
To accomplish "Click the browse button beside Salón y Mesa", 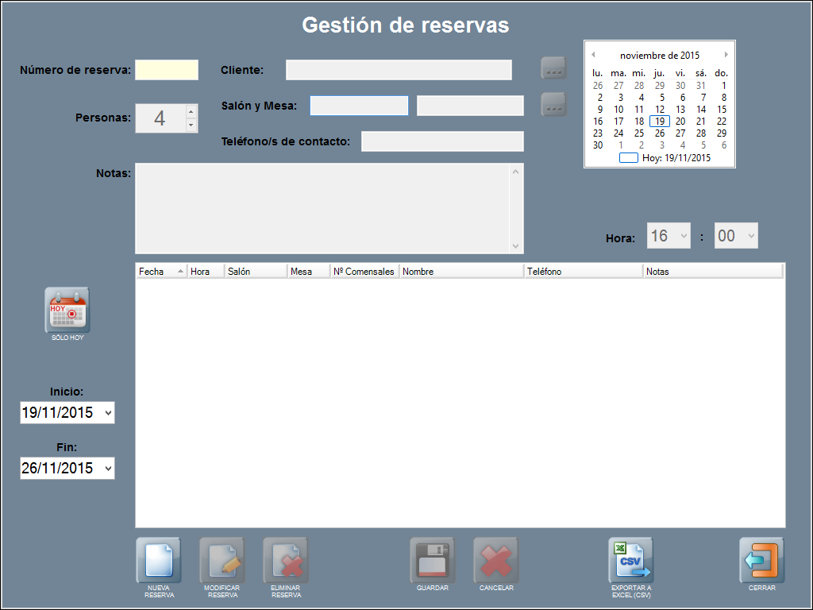I will pyautogui.click(x=553, y=104).
